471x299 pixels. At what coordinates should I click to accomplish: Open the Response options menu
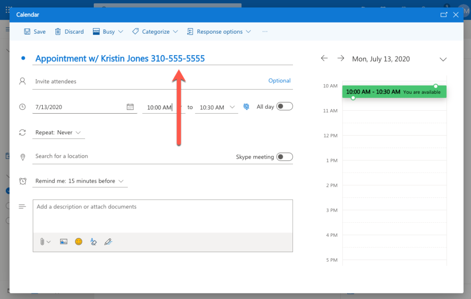click(218, 31)
